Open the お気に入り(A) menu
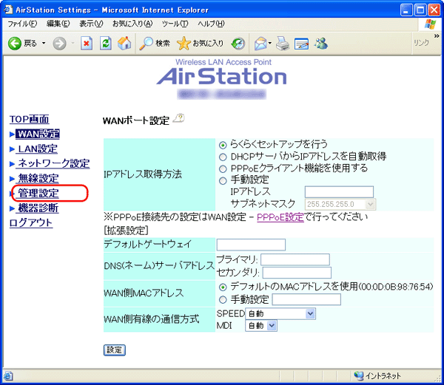The height and width of the screenshot is (385, 444). click(132, 24)
